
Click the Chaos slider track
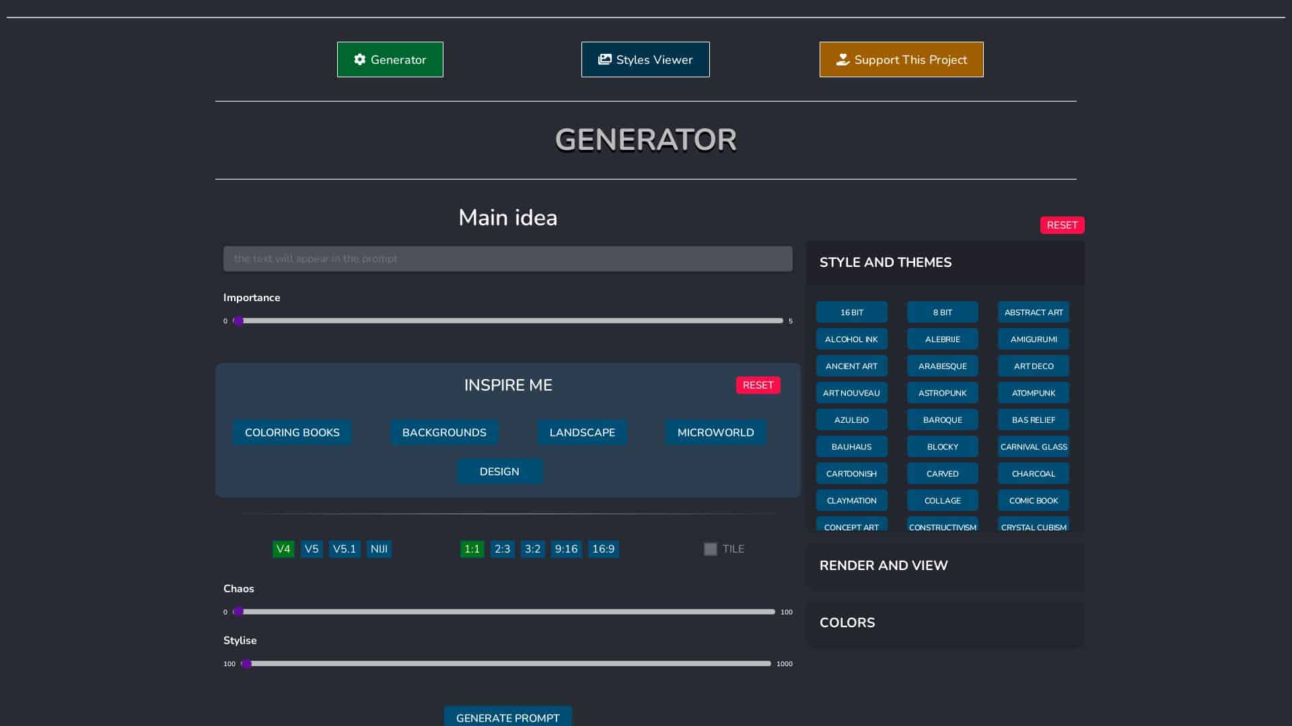pos(505,612)
